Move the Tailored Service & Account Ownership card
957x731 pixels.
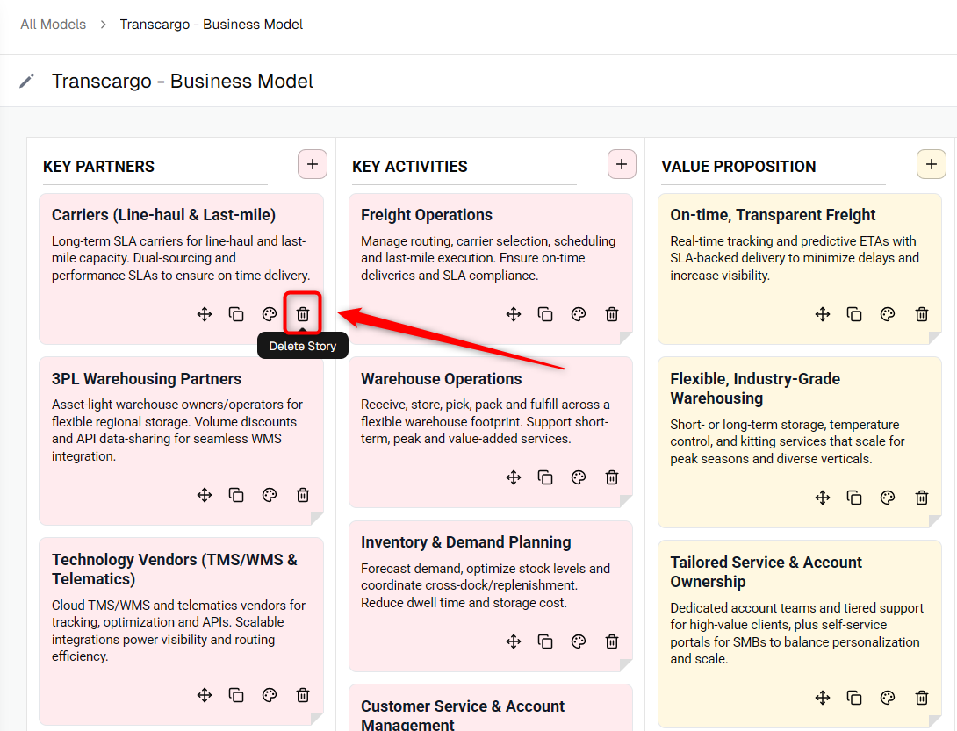pyautogui.click(x=823, y=698)
